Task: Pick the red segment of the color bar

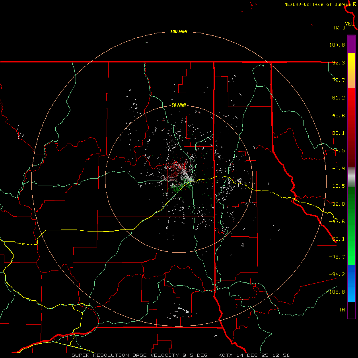Action: click(351, 127)
